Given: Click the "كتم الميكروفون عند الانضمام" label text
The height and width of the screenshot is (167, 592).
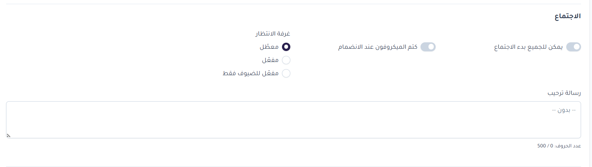Looking at the screenshot, I should click(377, 47).
